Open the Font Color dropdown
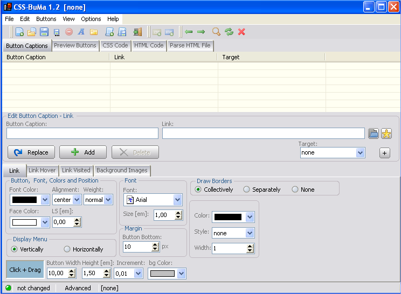Image resolution: width=401 pixels, height=294 pixels. coord(45,200)
